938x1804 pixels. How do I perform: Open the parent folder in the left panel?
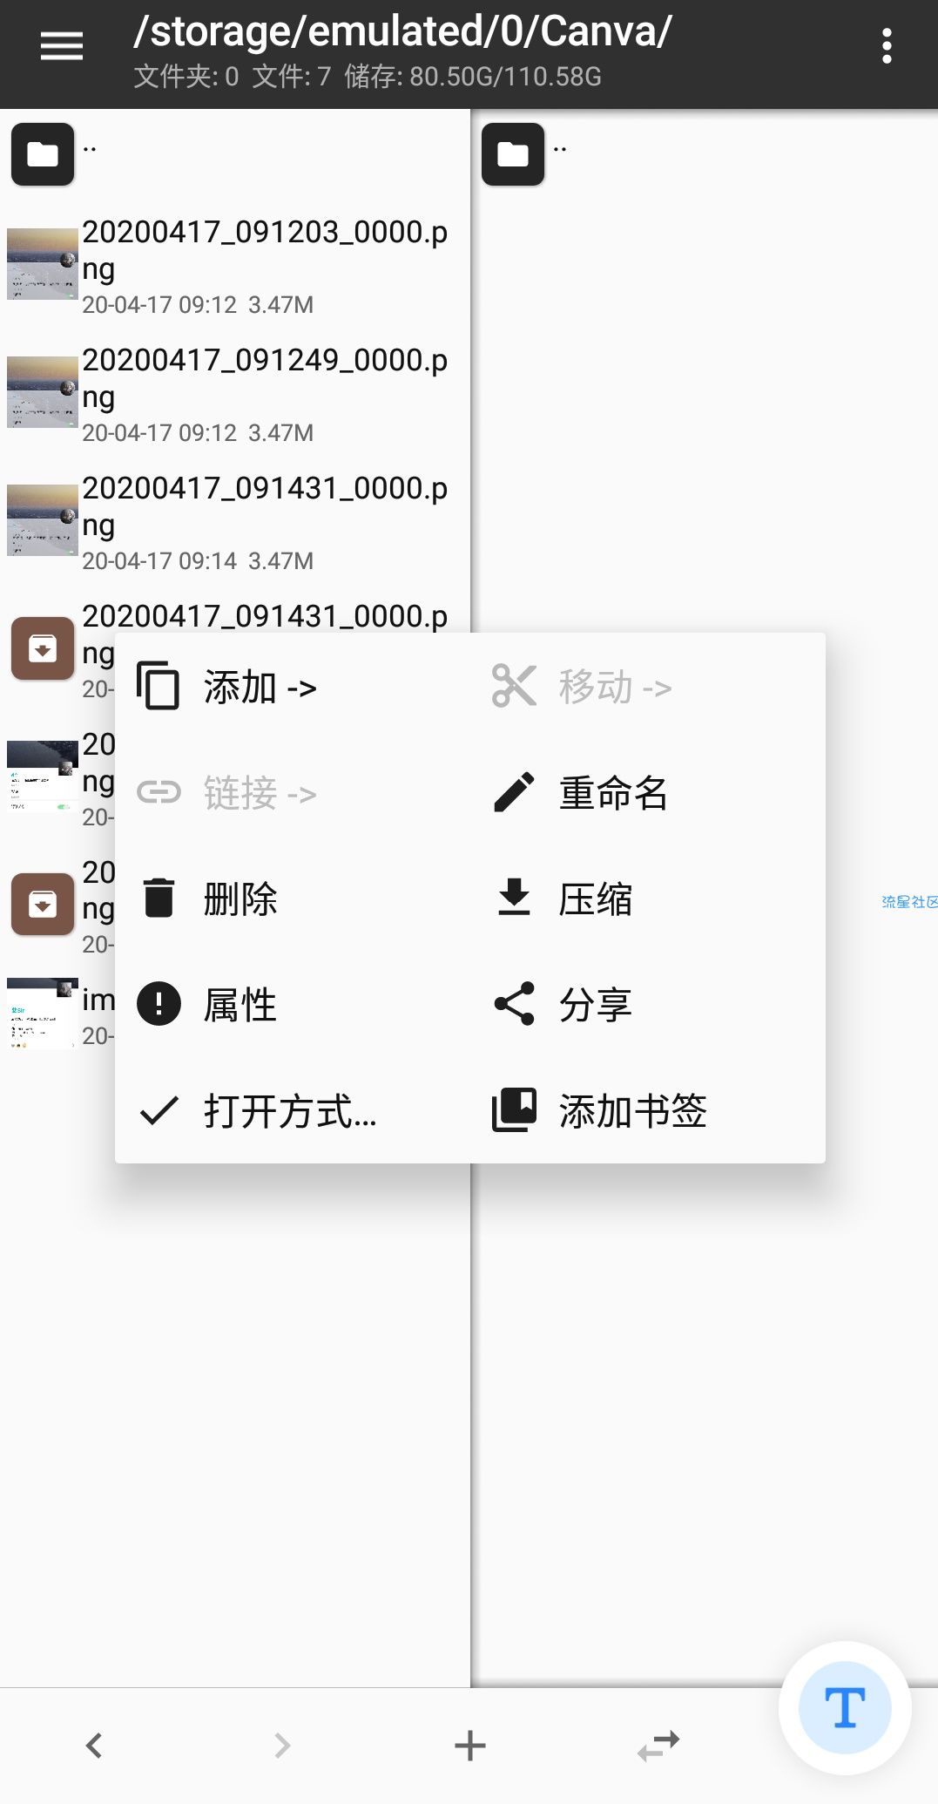43,154
